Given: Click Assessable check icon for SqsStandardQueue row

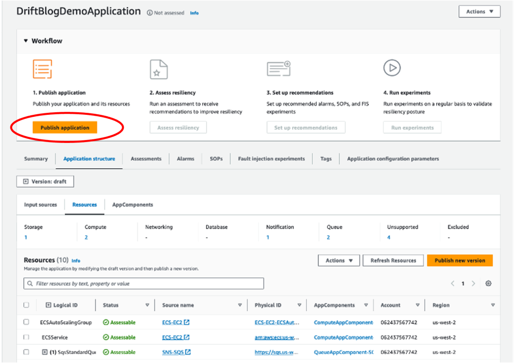Looking at the screenshot, I should tap(106, 352).
